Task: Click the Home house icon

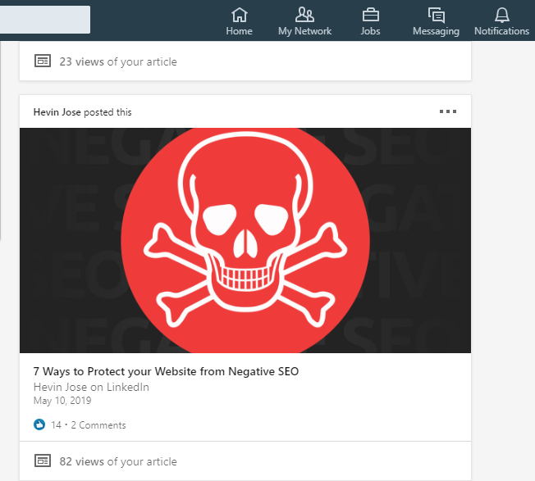Action: pyautogui.click(x=239, y=14)
